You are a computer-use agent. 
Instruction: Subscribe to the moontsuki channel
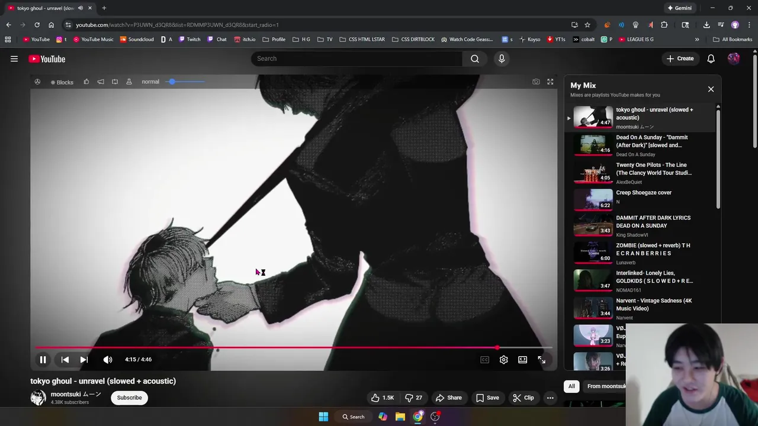click(x=129, y=398)
